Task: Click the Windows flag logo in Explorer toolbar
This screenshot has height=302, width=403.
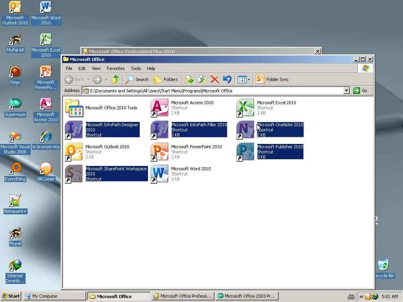Action: (365, 68)
